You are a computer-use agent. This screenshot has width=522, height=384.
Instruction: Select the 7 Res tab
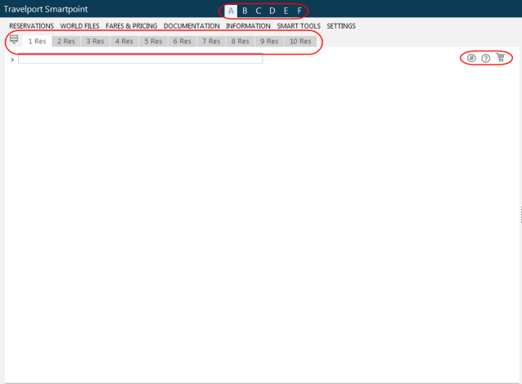pyautogui.click(x=211, y=41)
